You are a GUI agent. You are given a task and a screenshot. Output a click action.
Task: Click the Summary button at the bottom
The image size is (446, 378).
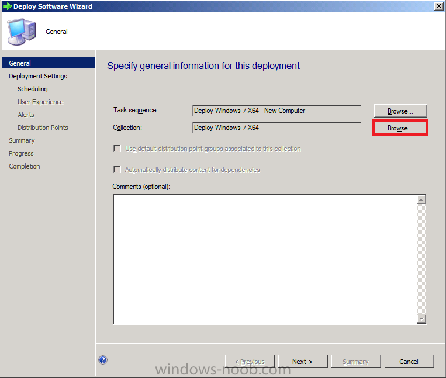[x=356, y=362]
